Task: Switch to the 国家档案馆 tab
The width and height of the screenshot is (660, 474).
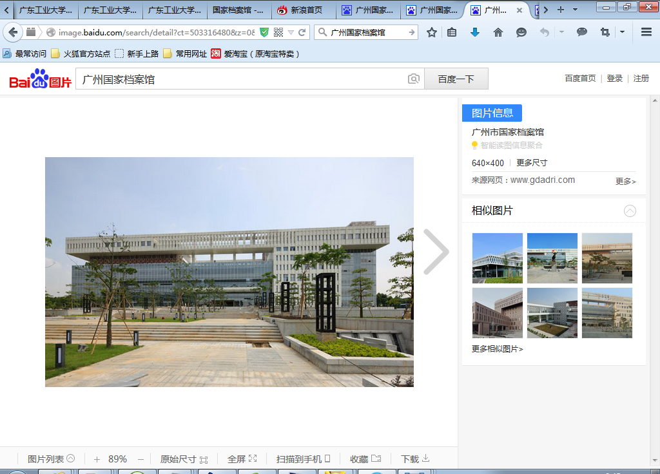Action: pos(238,10)
